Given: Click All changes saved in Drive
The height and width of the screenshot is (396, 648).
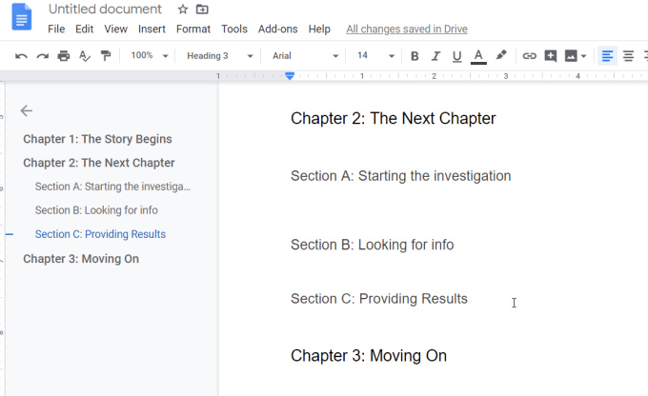Looking at the screenshot, I should [407, 29].
